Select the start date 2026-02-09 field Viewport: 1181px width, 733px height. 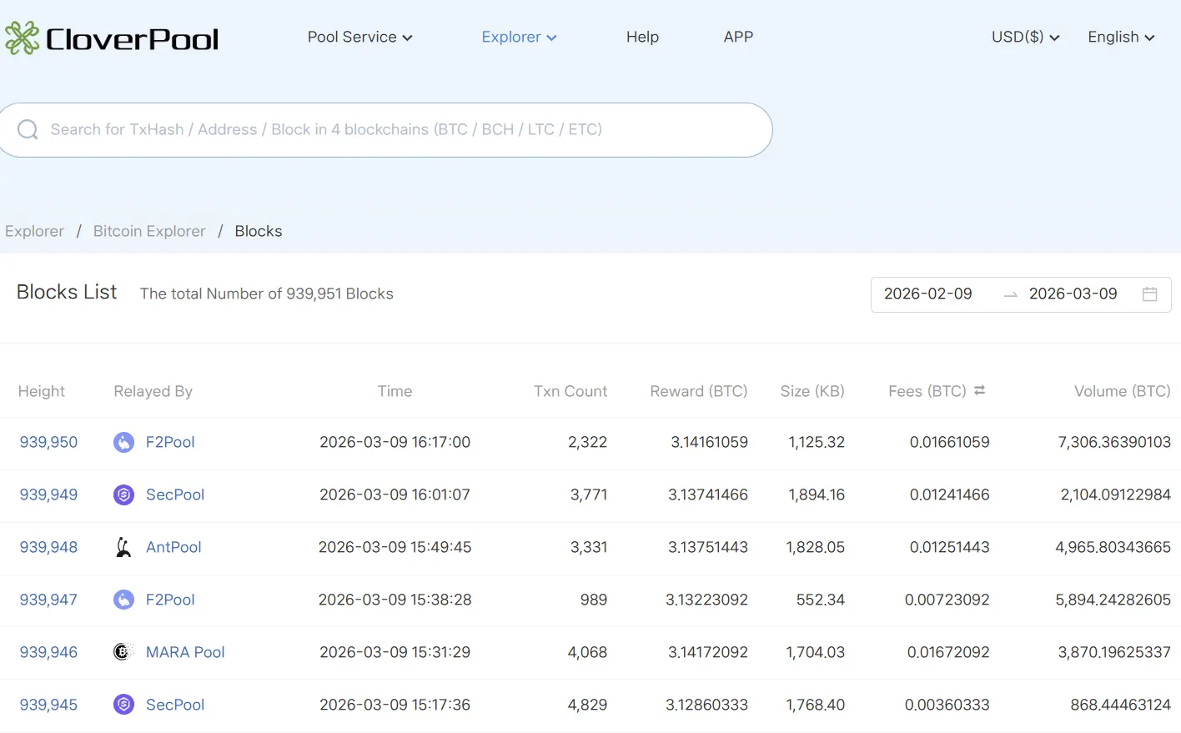tap(927, 294)
